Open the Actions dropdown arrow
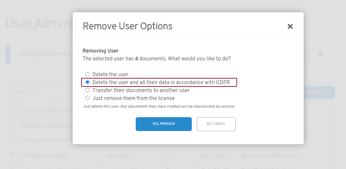Viewport: 346px width, 169px height. tap(323, 92)
